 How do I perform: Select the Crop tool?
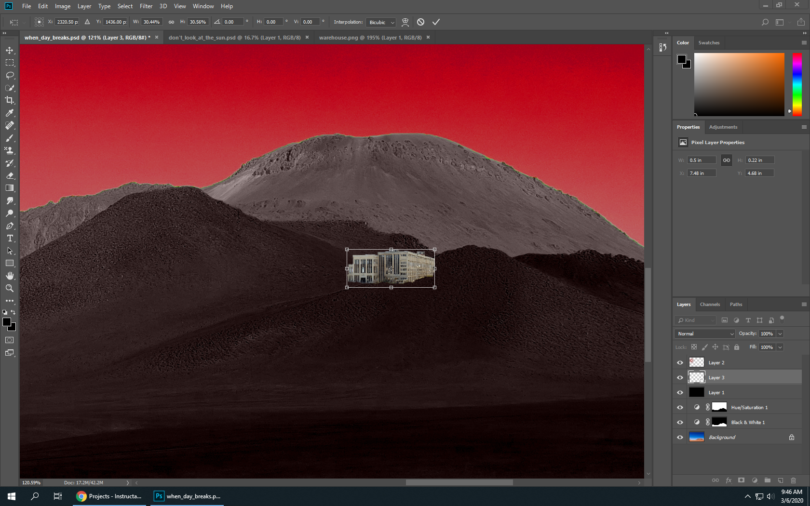(x=10, y=100)
